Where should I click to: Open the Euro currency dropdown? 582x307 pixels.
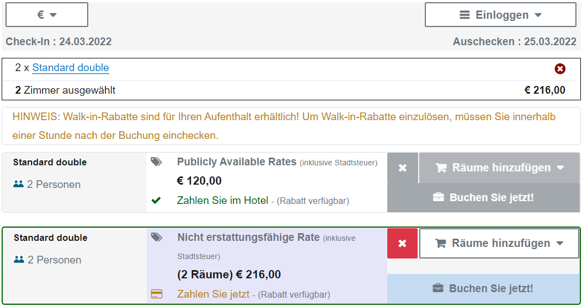coord(47,15)
